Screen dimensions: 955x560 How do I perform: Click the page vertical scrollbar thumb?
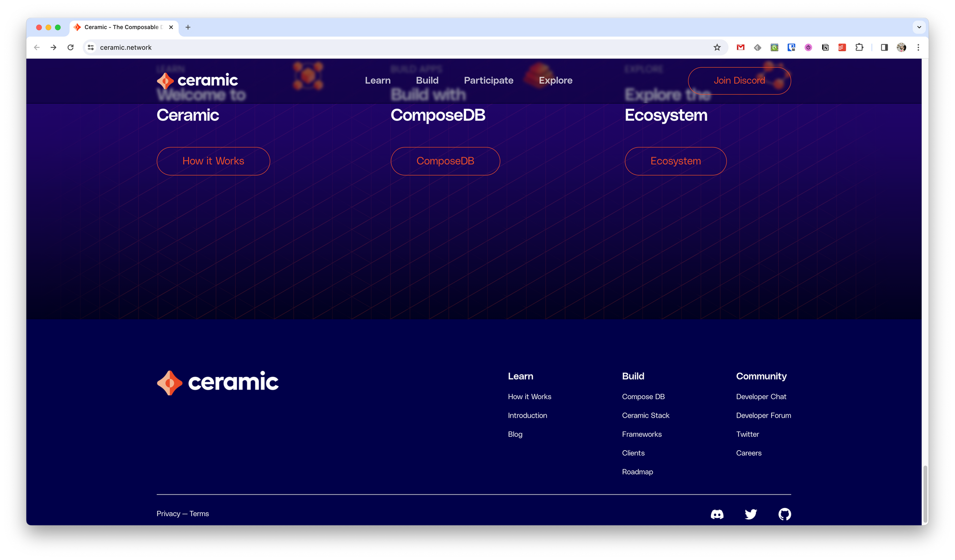pos(925,494)
